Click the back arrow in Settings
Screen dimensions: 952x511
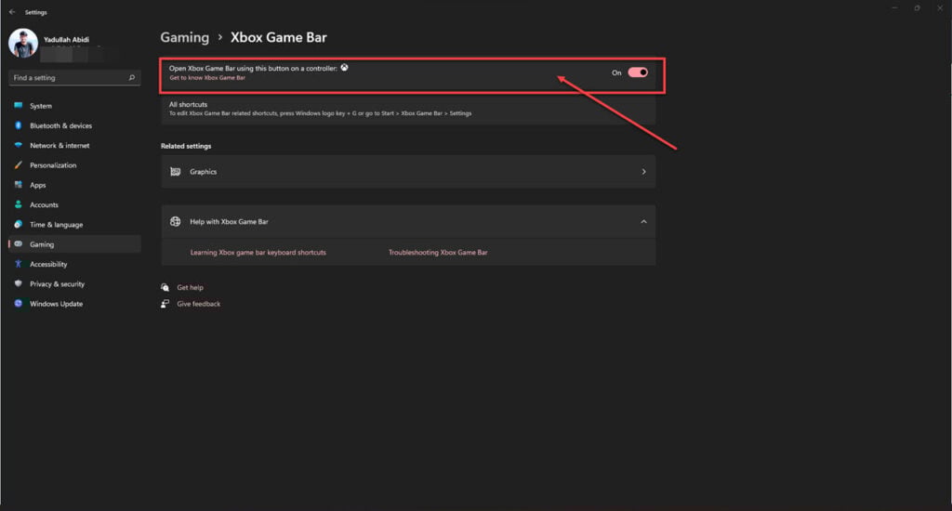click(12, 11)
